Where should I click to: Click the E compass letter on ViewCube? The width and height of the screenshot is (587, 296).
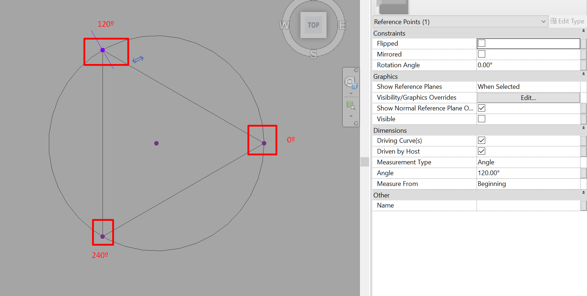click(x=342, y=25)
